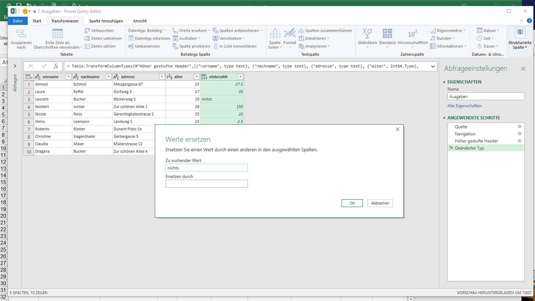535x301 pixels.
Task: Click the Spalten zusammenführen icon
Action: point(302,31)
